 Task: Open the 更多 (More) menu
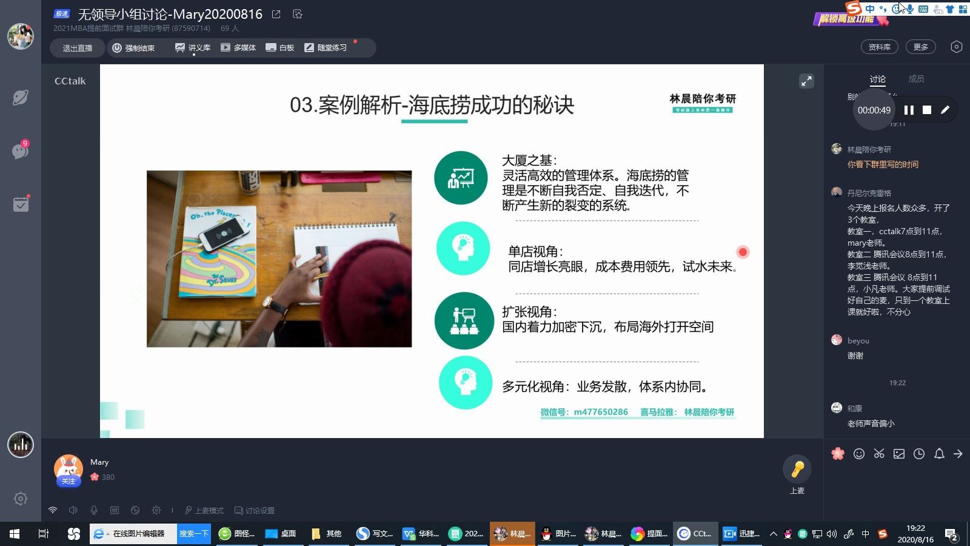(x=920, y=46)
